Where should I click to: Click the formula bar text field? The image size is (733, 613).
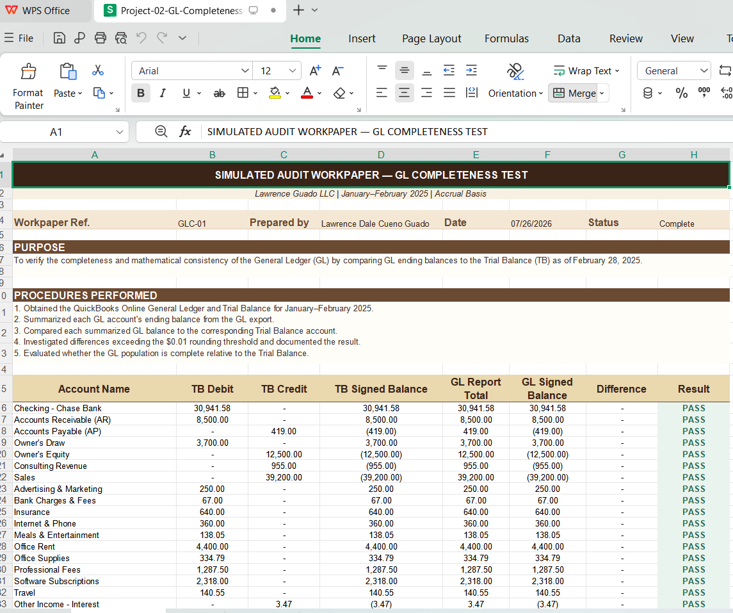[x=467, y=132]
